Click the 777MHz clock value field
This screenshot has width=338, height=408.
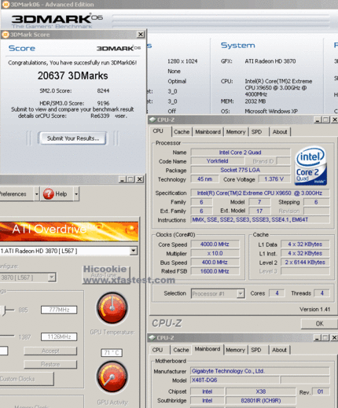pos(59,310)
